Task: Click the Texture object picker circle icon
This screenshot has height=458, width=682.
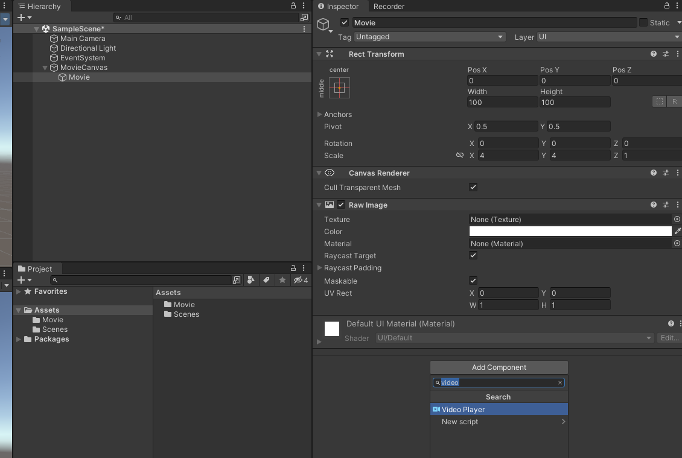Action: (676, 219)
